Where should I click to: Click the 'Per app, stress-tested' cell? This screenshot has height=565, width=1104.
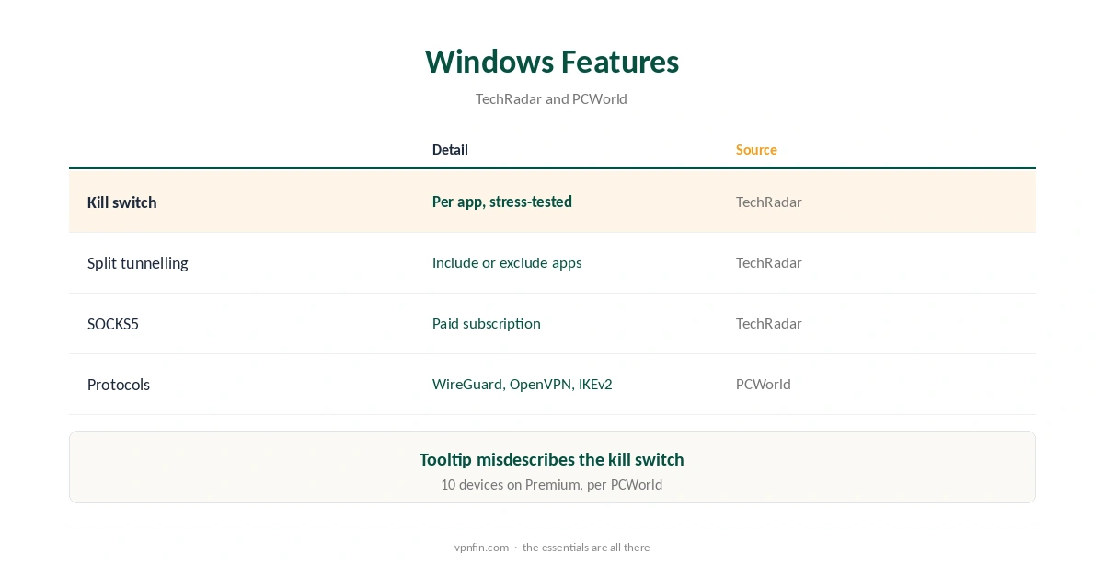pyautogui.click(x=502, y=202)
